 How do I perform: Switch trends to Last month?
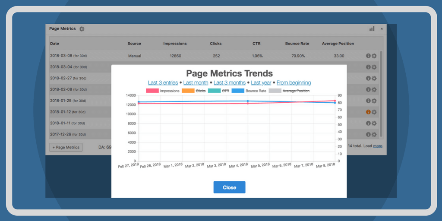coord(196,82)
